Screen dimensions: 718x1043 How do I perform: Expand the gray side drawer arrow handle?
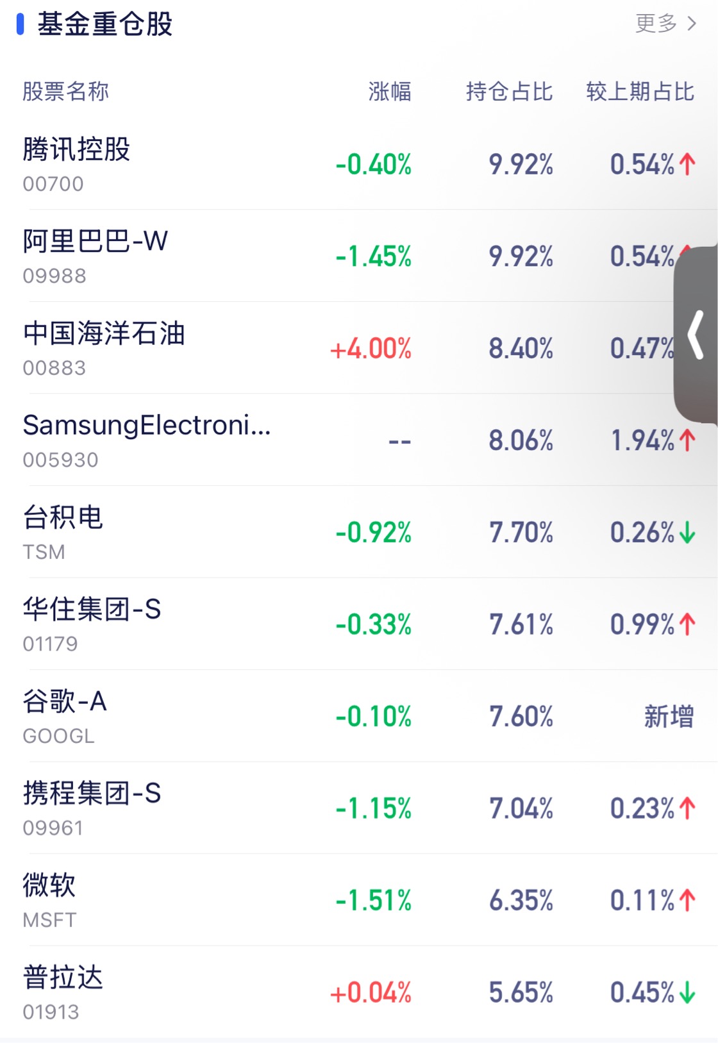[696, 335]
